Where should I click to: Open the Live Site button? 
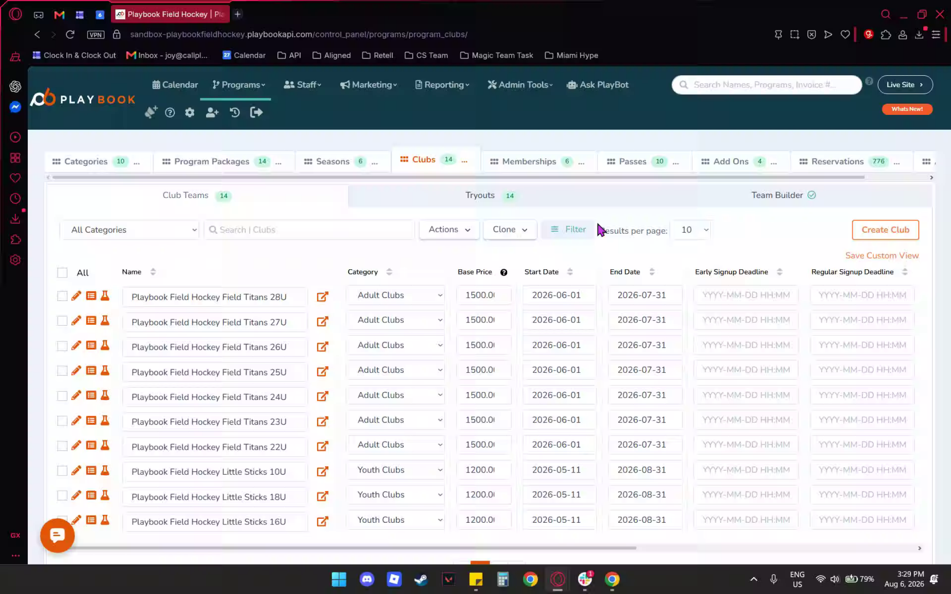(905, 84)
